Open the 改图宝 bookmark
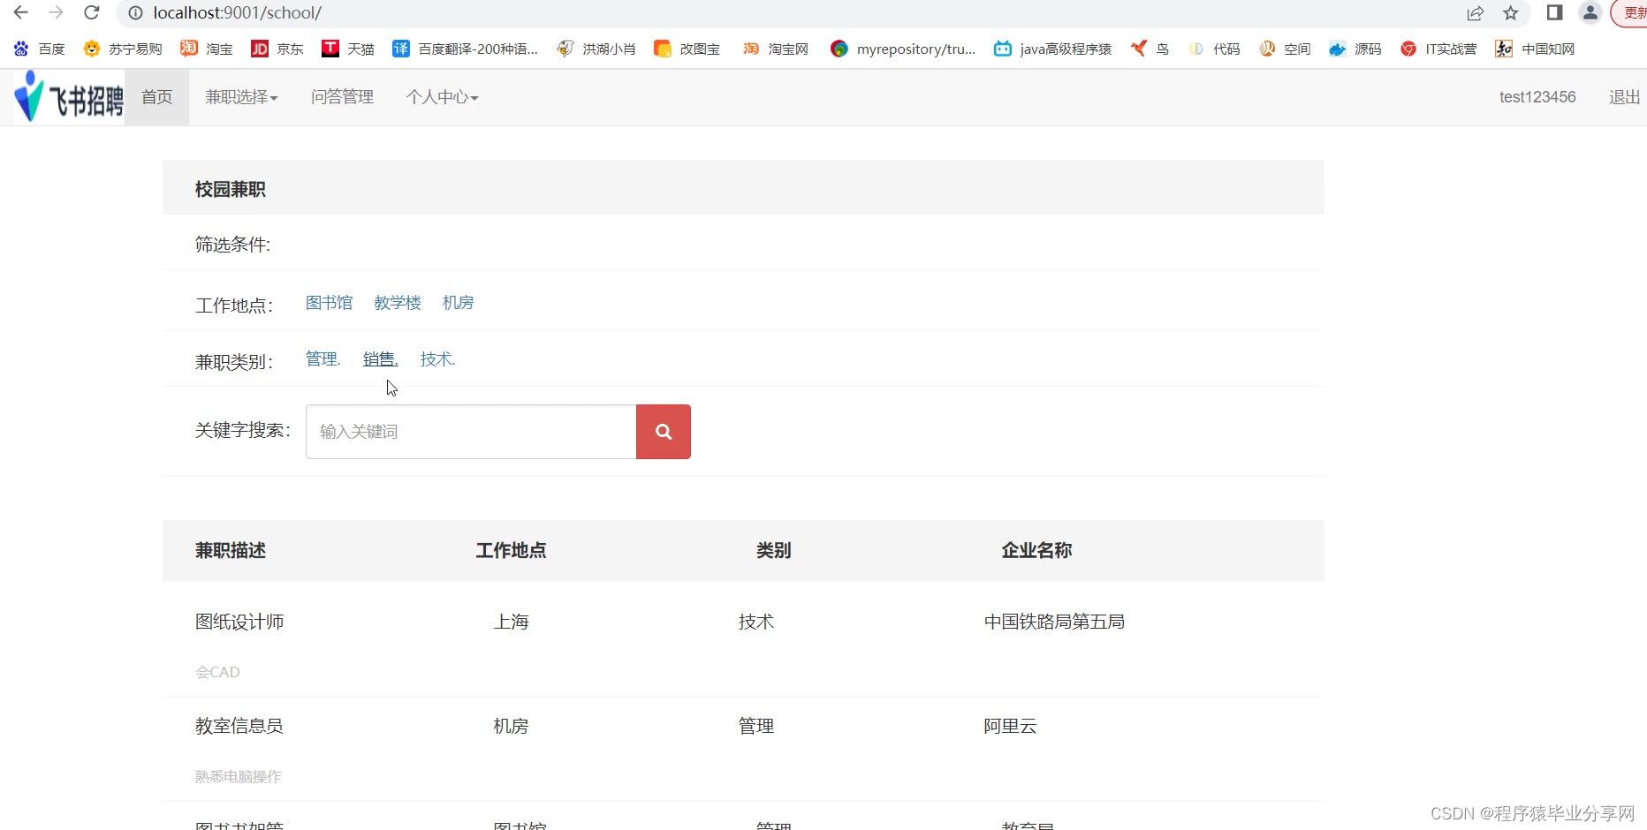Screen dimensions: 1647x830 687,49
